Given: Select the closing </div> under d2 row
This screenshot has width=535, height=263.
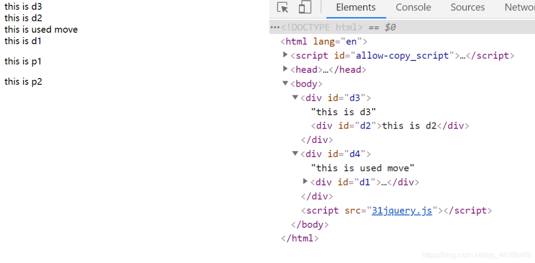Looking at the screenshot, I should click(317, 140).
